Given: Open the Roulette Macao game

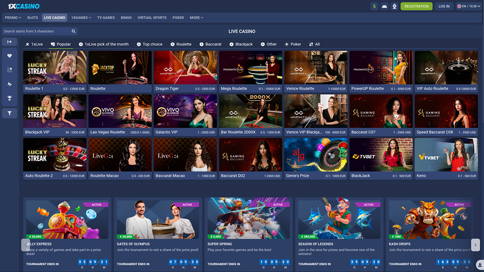Looking at the screenshot, I should click(120, 159).
